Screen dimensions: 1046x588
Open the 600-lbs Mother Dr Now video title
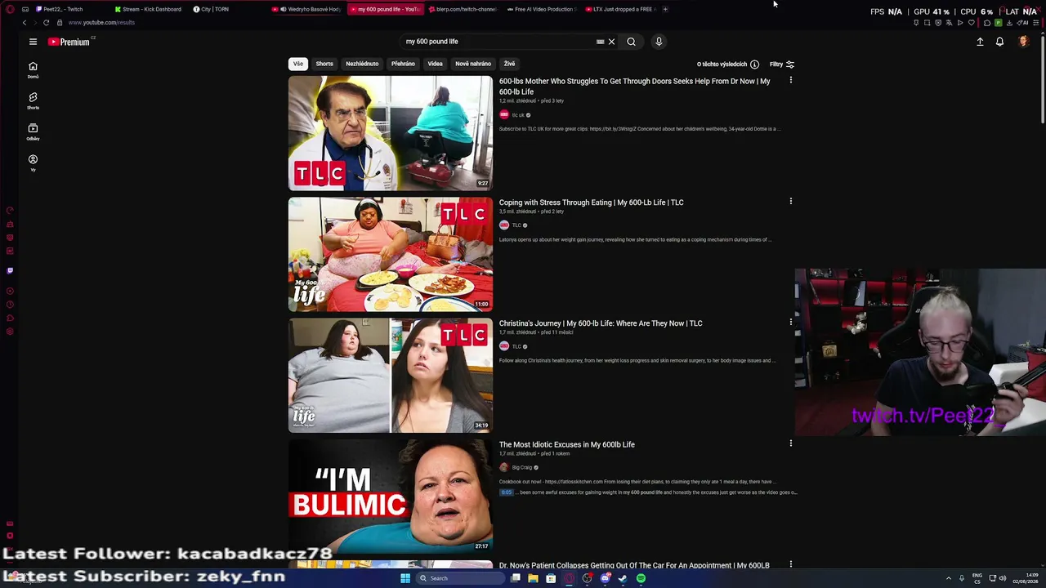click(x=634, y=86)
